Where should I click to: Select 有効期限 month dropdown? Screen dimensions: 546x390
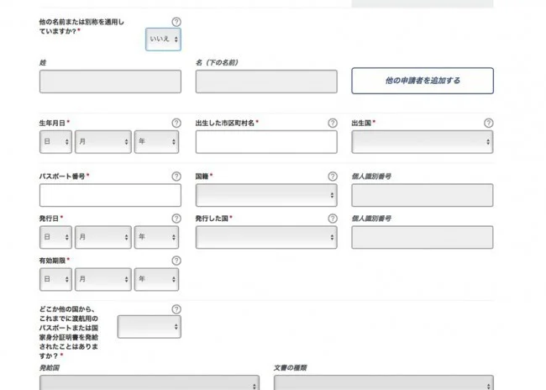tap(103, 280)
